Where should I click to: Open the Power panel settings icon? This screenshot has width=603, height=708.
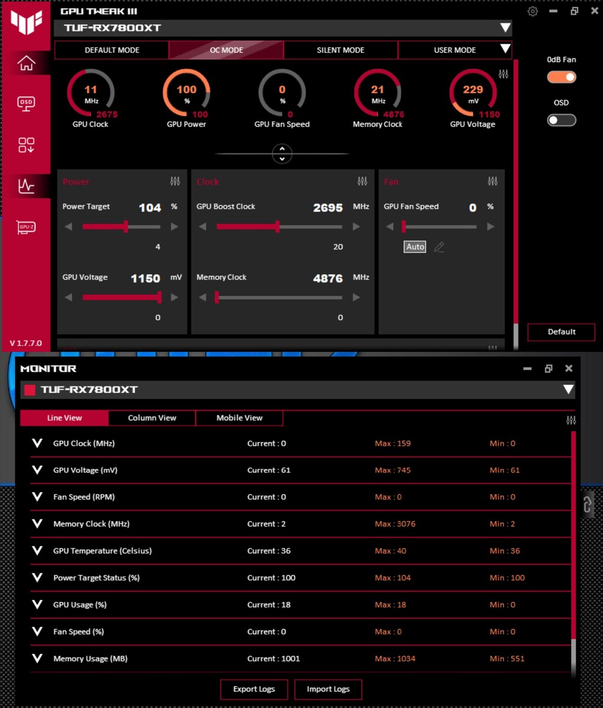click(x=175, y=181)
